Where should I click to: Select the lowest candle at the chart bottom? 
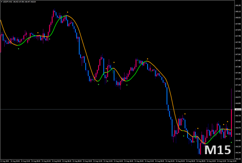click(x=200, y=149)
